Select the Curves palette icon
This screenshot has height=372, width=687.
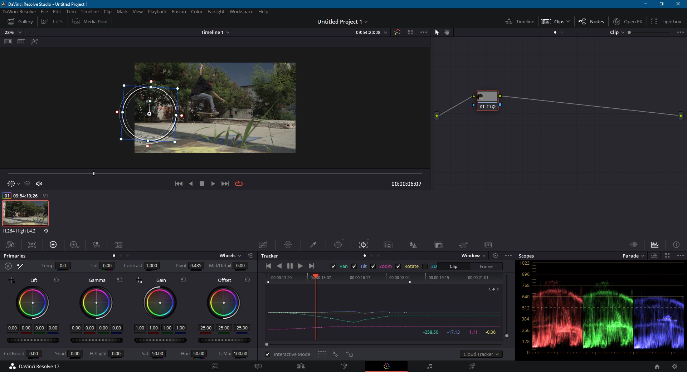point(263,245)
